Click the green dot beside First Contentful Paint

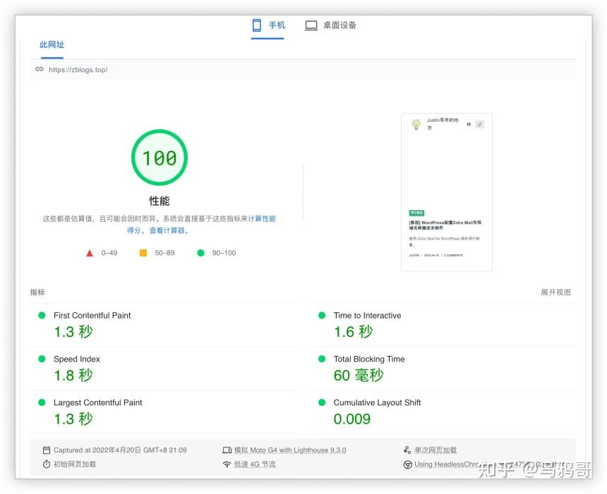point(42,316)
